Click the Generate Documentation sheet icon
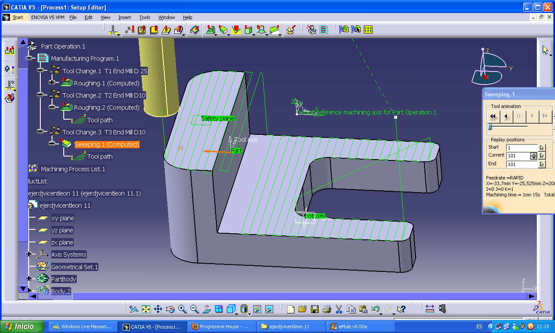Image resolution: width=555 pixels, height=333 pixels. (324, 29)
